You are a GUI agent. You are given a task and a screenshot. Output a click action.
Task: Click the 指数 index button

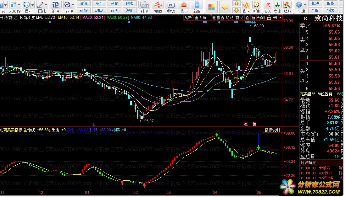point(331,10)
